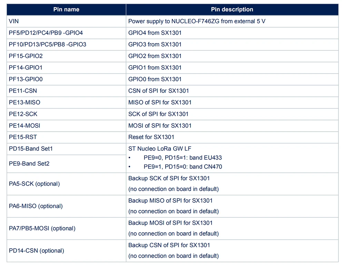Select the PF10/PD13/PC5/PB8 -GPIO3 cell
Image resolution: width=345 pixels, height=273 pixels.
coord(48,44)
